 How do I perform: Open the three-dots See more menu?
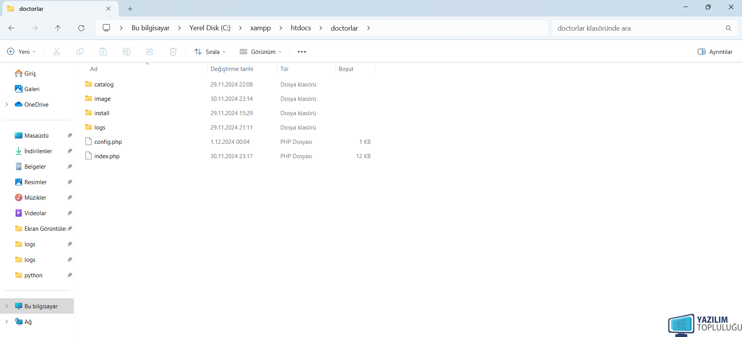[302, 52]
